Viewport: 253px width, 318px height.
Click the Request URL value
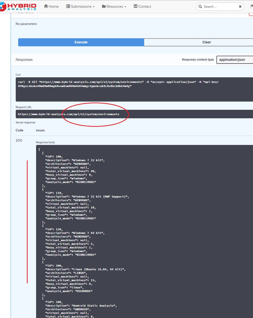coord(69,114)
